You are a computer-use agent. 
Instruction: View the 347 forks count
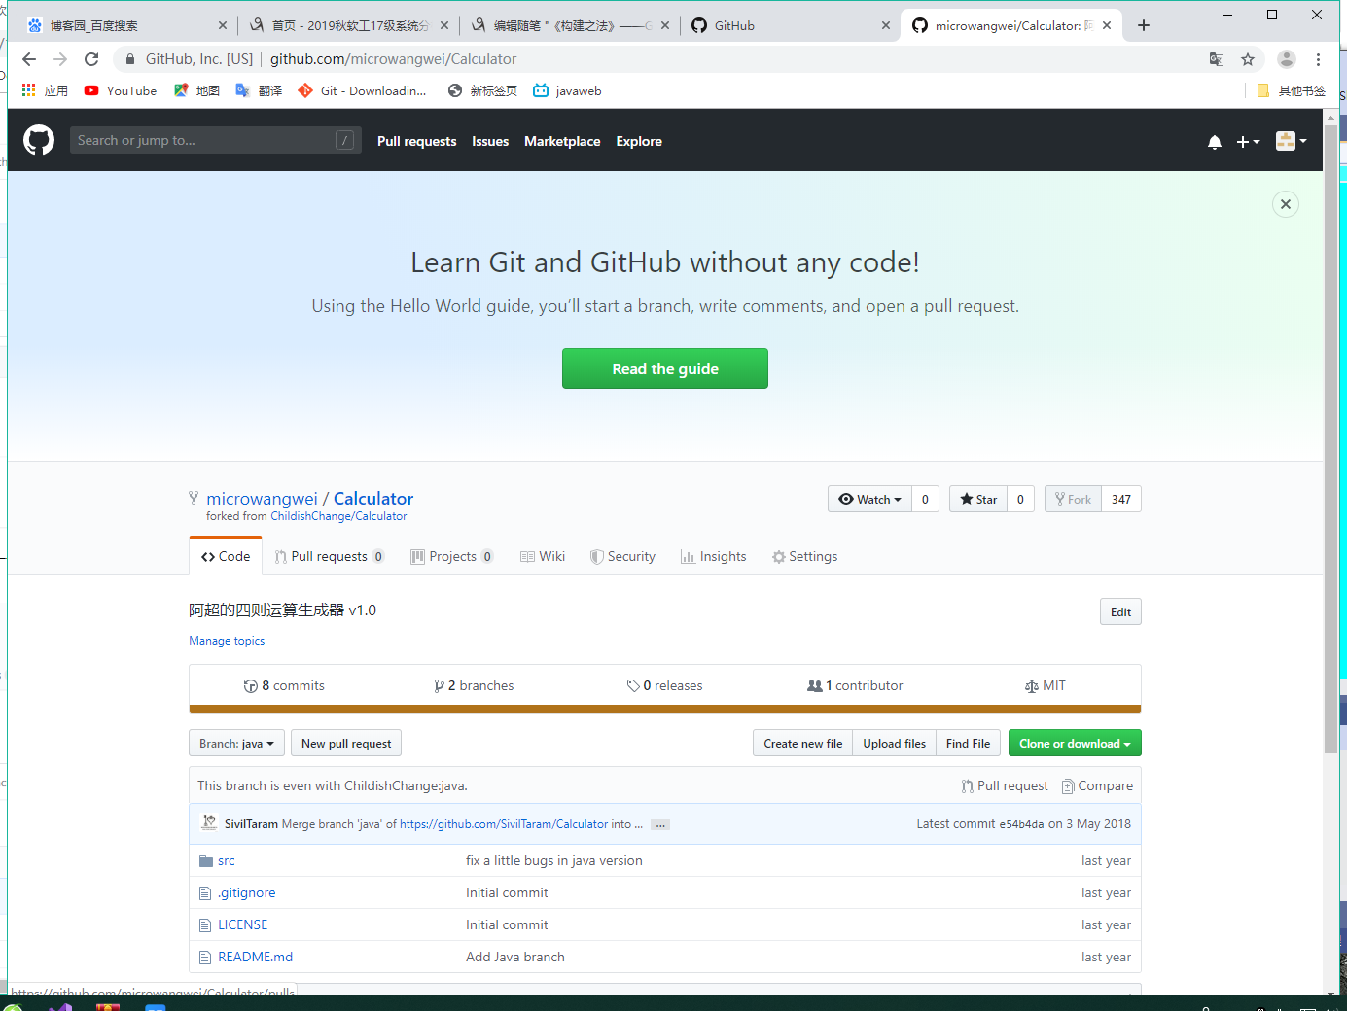[1121, 499]
